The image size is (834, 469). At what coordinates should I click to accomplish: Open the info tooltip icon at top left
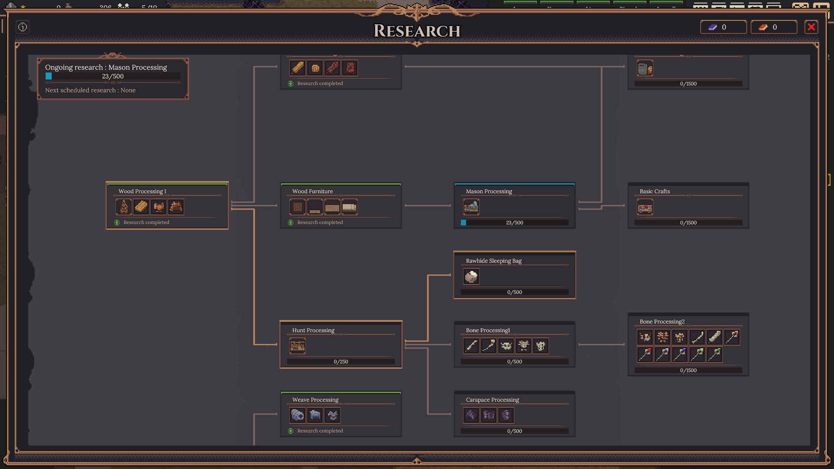(x=22, y=27)
